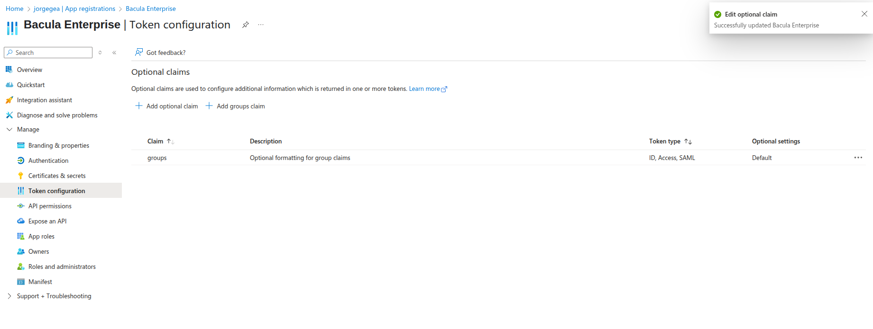Click Add groups claim button
873x329 pixels.
(x=236, y=106)
